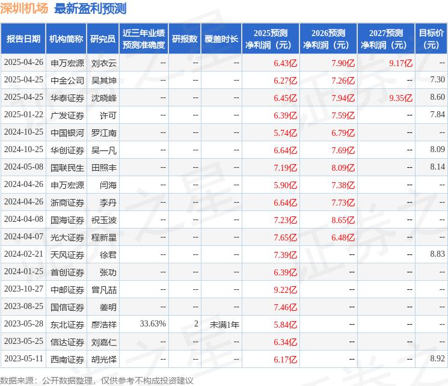The width and height of the screenshot is (448, 386).
Task: Click the 9.22亿 forecast value
Action: coord(285,290)
